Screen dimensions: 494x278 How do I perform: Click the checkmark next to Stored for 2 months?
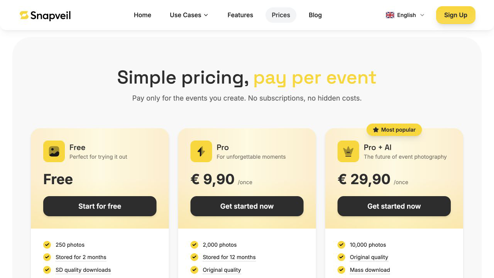[x=47, y=257]
